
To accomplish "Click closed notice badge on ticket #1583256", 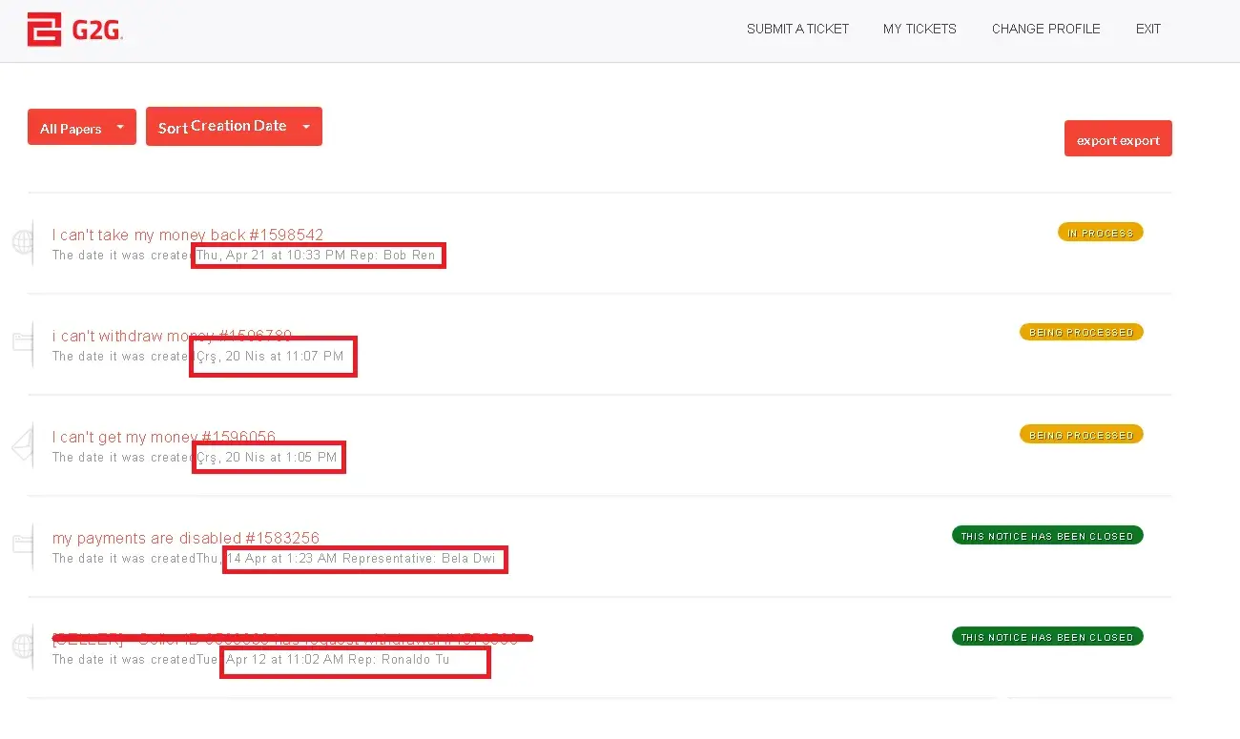I will point(1046,536).
